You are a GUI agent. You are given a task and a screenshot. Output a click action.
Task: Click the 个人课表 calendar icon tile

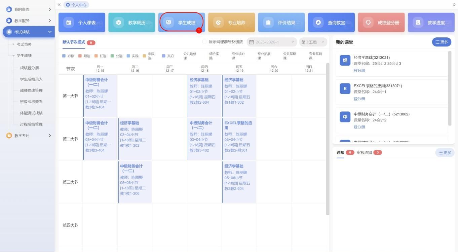[69, 23]
